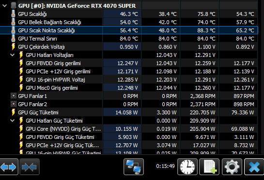This screenshot has height=180, width=264.
Task: Click the lightning icon of GPU Güç Tüketimi
Action: pos(13,112)
